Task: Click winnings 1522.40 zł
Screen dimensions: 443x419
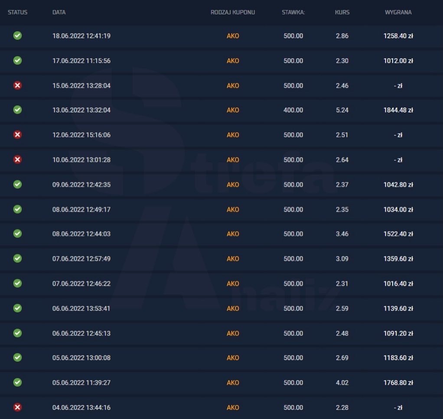Action: (x=398, y=234)
